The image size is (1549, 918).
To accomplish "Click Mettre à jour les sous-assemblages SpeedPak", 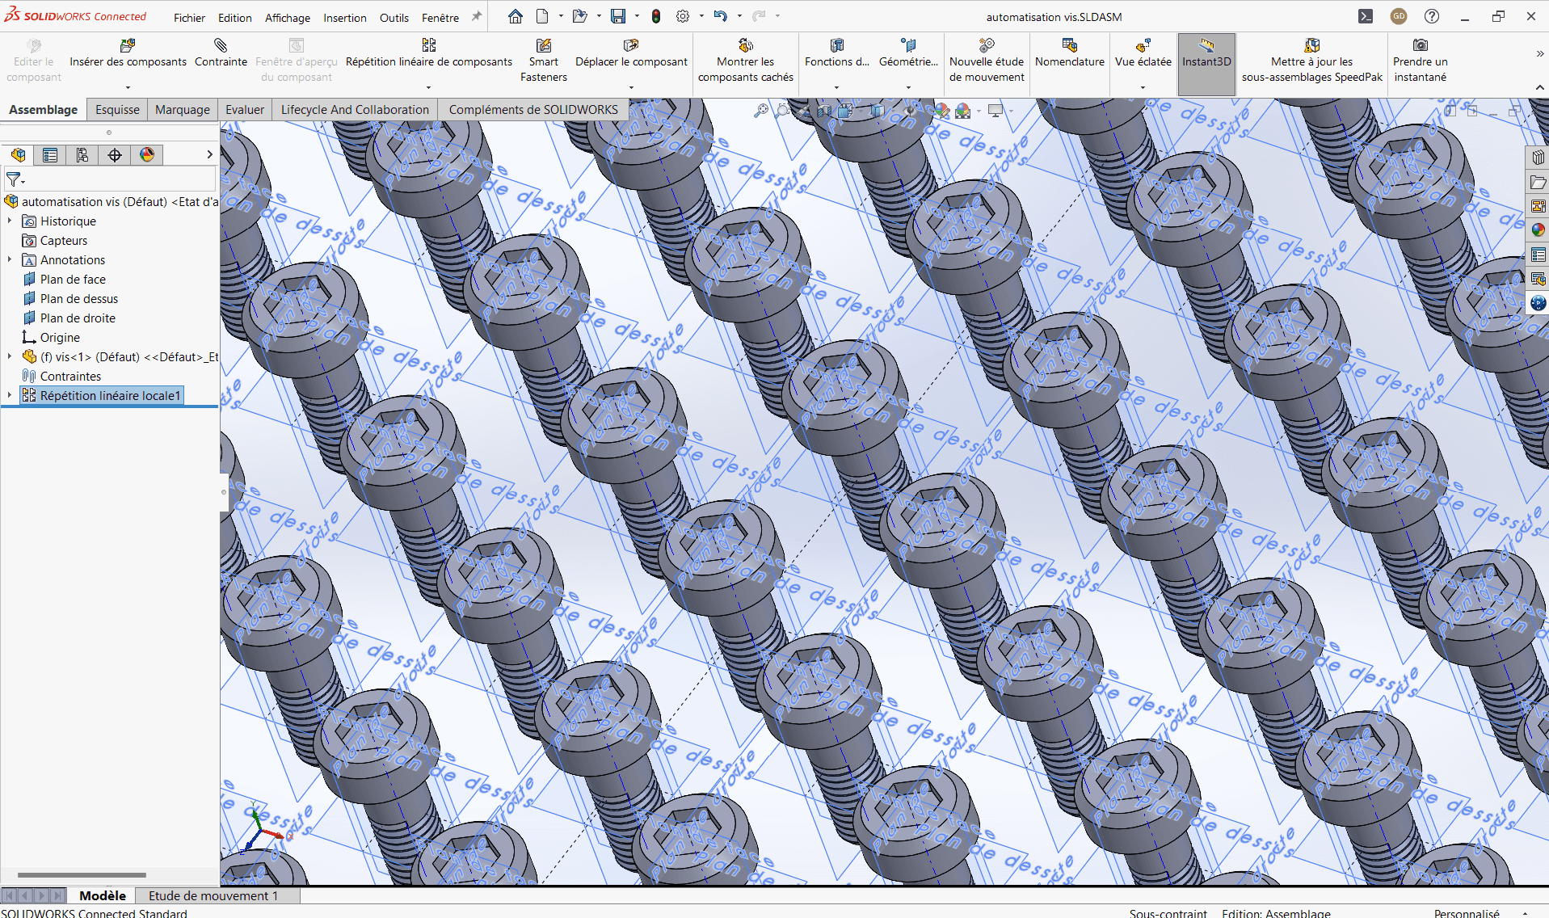I will [x=1312, y=61].
